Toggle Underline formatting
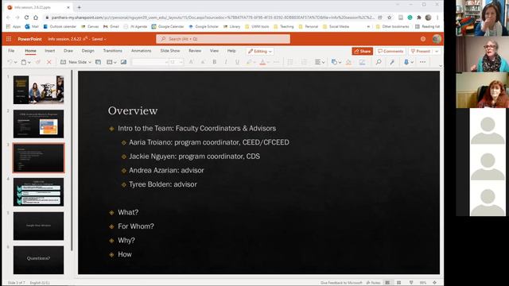 pos(237,62)
